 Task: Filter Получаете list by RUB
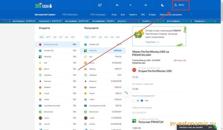[118, 37]
